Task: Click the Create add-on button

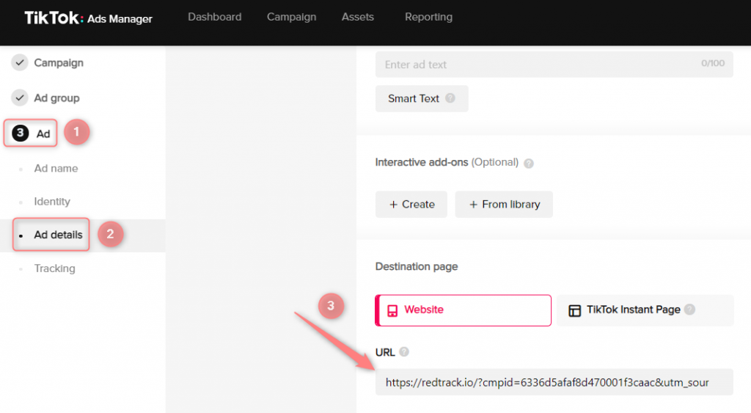Action: tap(411, 205)
